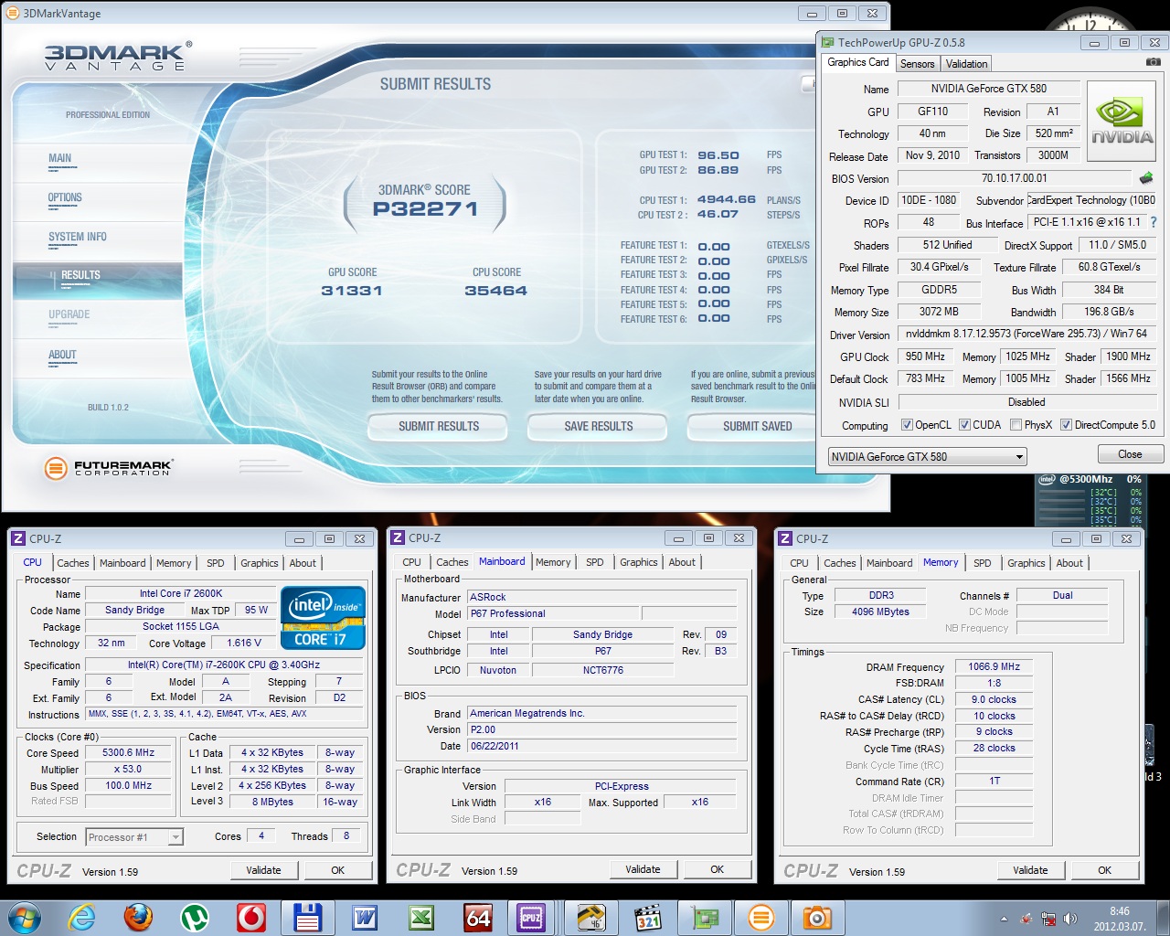Toggle the DirectCompute 5.0 checkbox
Image resolution: width=1170 pixels, height=936 pixels.
[1066, 425]
